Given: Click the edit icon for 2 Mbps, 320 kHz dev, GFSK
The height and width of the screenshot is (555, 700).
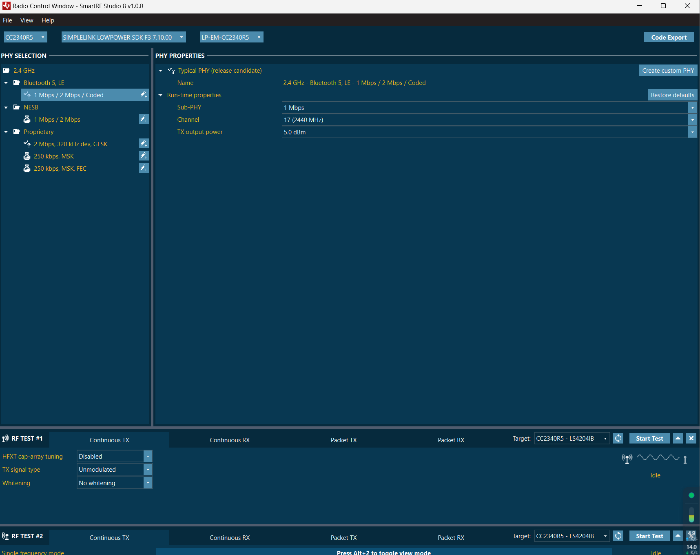Looking at the screenshot, I should point(144,144).
